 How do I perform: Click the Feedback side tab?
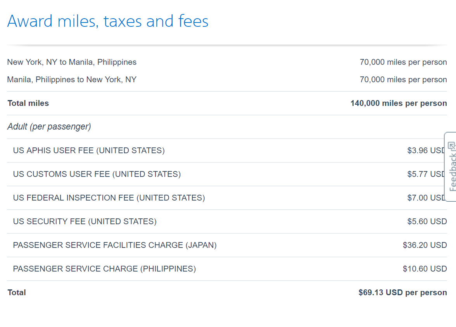[x=451, y=171]
